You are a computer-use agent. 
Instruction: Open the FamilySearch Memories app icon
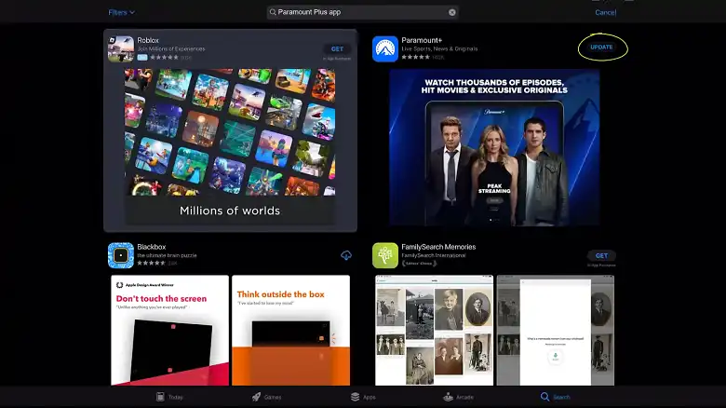coord(385,255)
